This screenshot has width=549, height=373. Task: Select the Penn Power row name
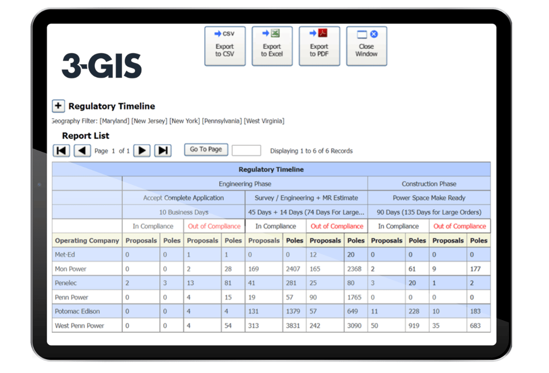(71, 297)
